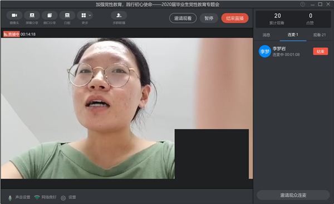Click the 直播中 live status badge
This screenshot has height=204, width=334.
point(12,34)
